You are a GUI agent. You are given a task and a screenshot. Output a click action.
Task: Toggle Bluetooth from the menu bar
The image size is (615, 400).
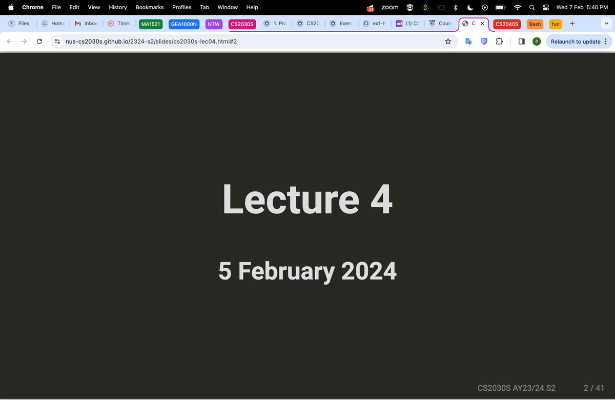(x=455, y=7)
